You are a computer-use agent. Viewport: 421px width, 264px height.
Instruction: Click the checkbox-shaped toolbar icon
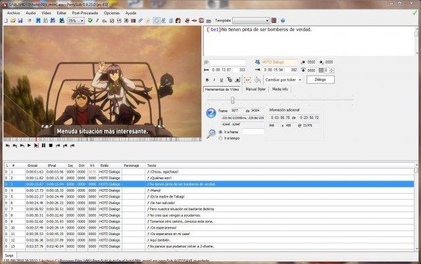click(x=112, y=20)
